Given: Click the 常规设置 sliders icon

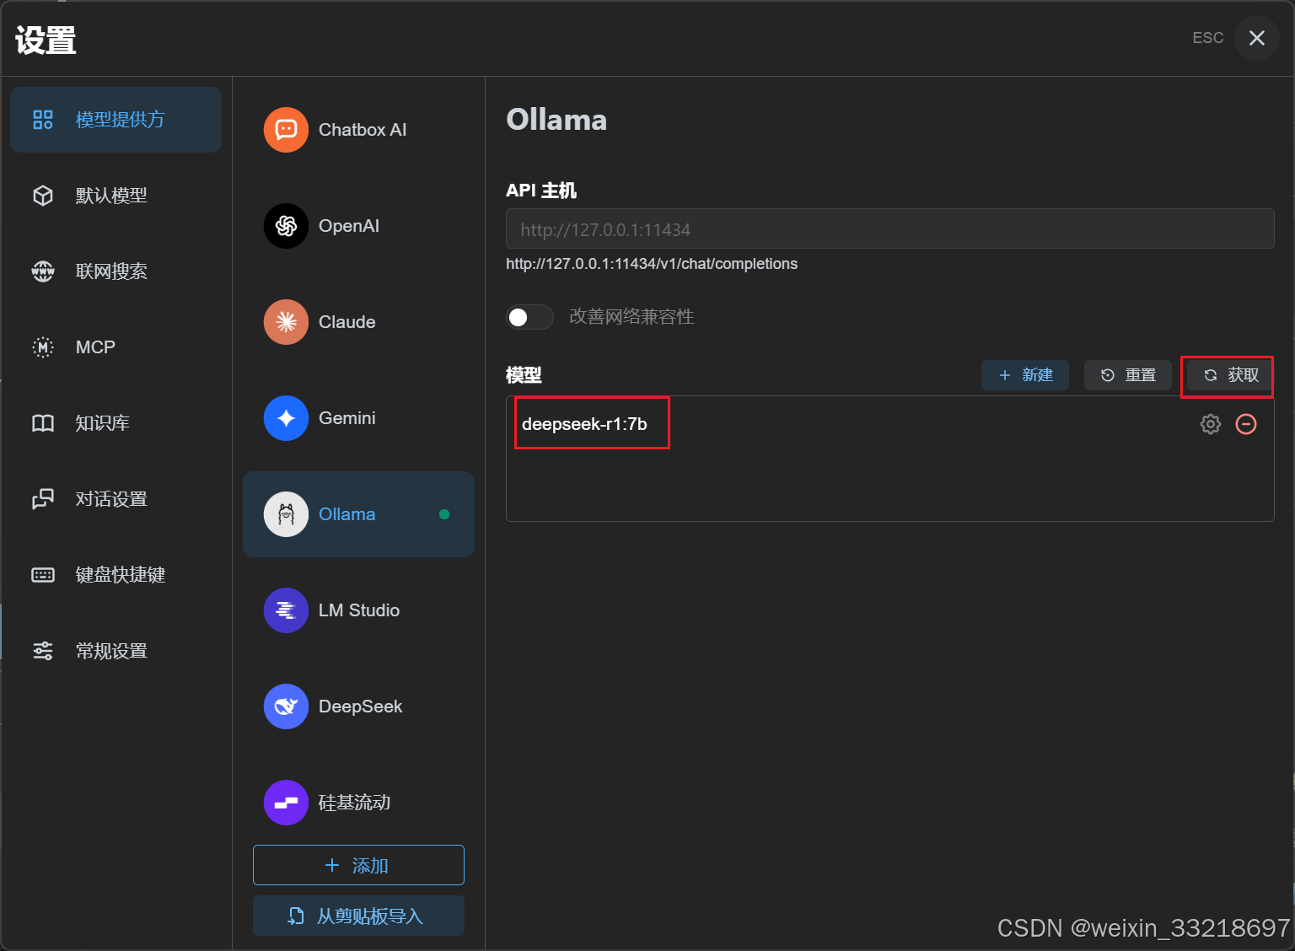Looking at the screenshot, I should tap(43, 651).
